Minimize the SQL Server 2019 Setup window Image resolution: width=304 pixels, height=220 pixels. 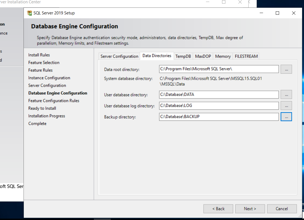[261, 13]
